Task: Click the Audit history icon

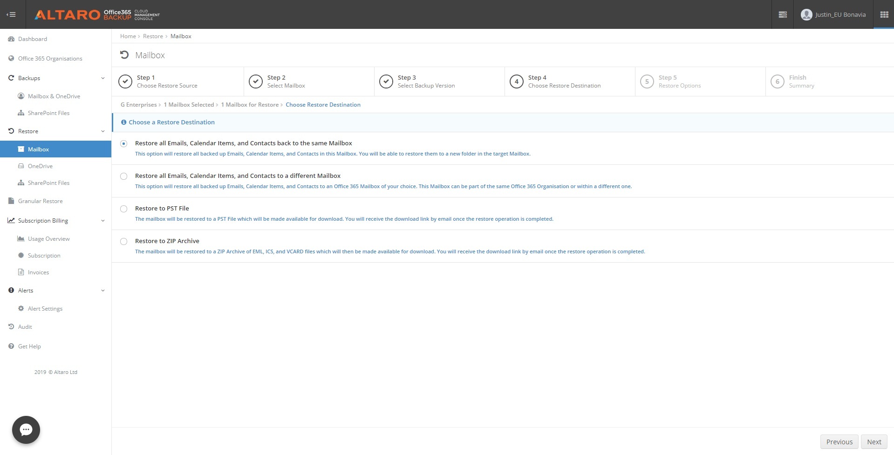Action: (11, 327)
